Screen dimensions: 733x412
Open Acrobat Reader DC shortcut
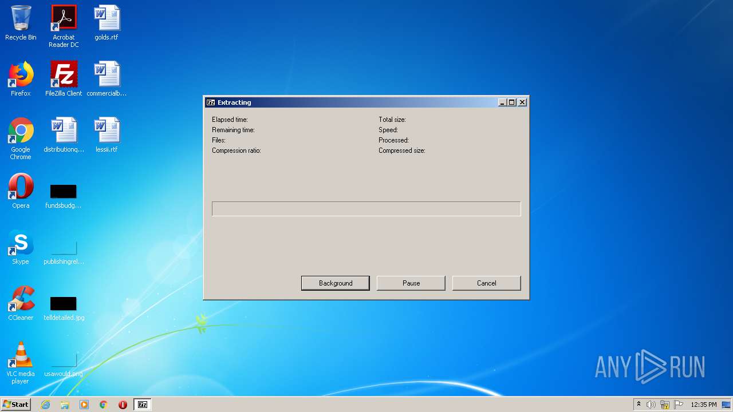[64, 26]
